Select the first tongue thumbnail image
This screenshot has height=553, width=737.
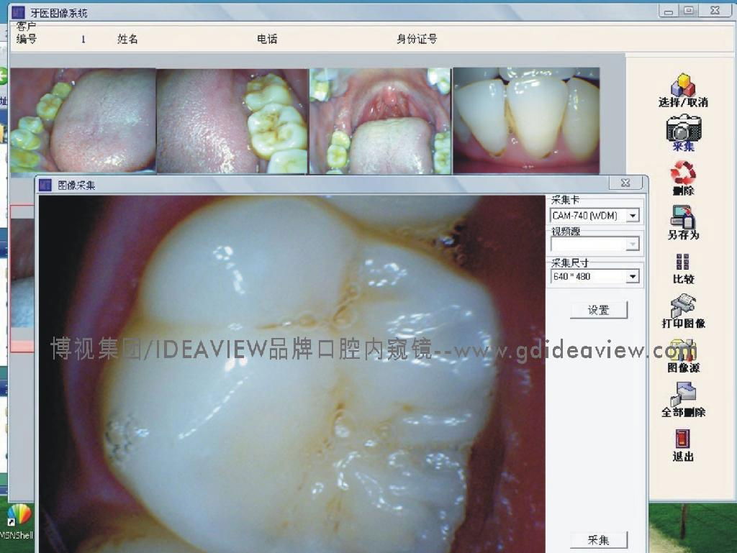pos(83,121)
